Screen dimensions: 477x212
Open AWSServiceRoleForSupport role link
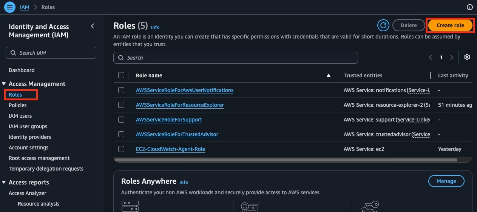pyautogui.click(x=169, y=120)
